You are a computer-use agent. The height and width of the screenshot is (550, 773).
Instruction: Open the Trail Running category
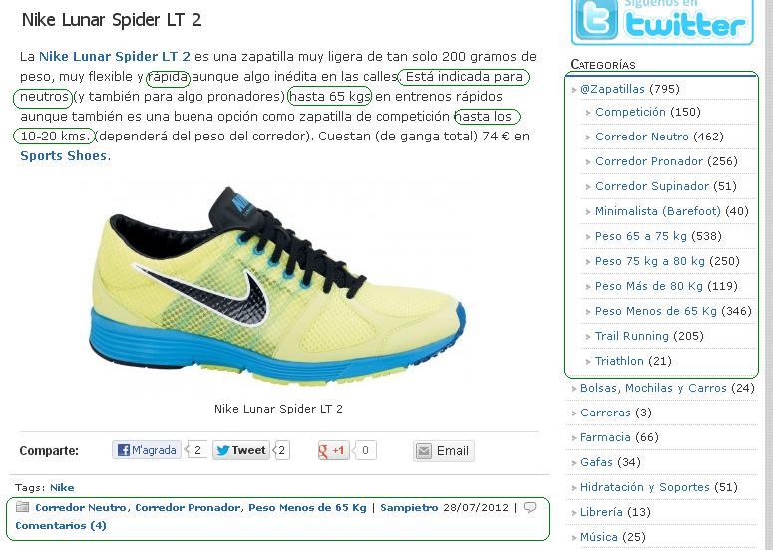[632, 336]
